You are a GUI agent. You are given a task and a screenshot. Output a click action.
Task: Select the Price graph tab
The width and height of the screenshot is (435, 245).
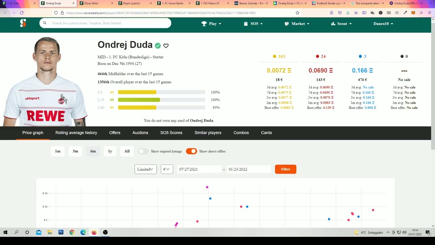pyautogui.click(x=33, y=133)
